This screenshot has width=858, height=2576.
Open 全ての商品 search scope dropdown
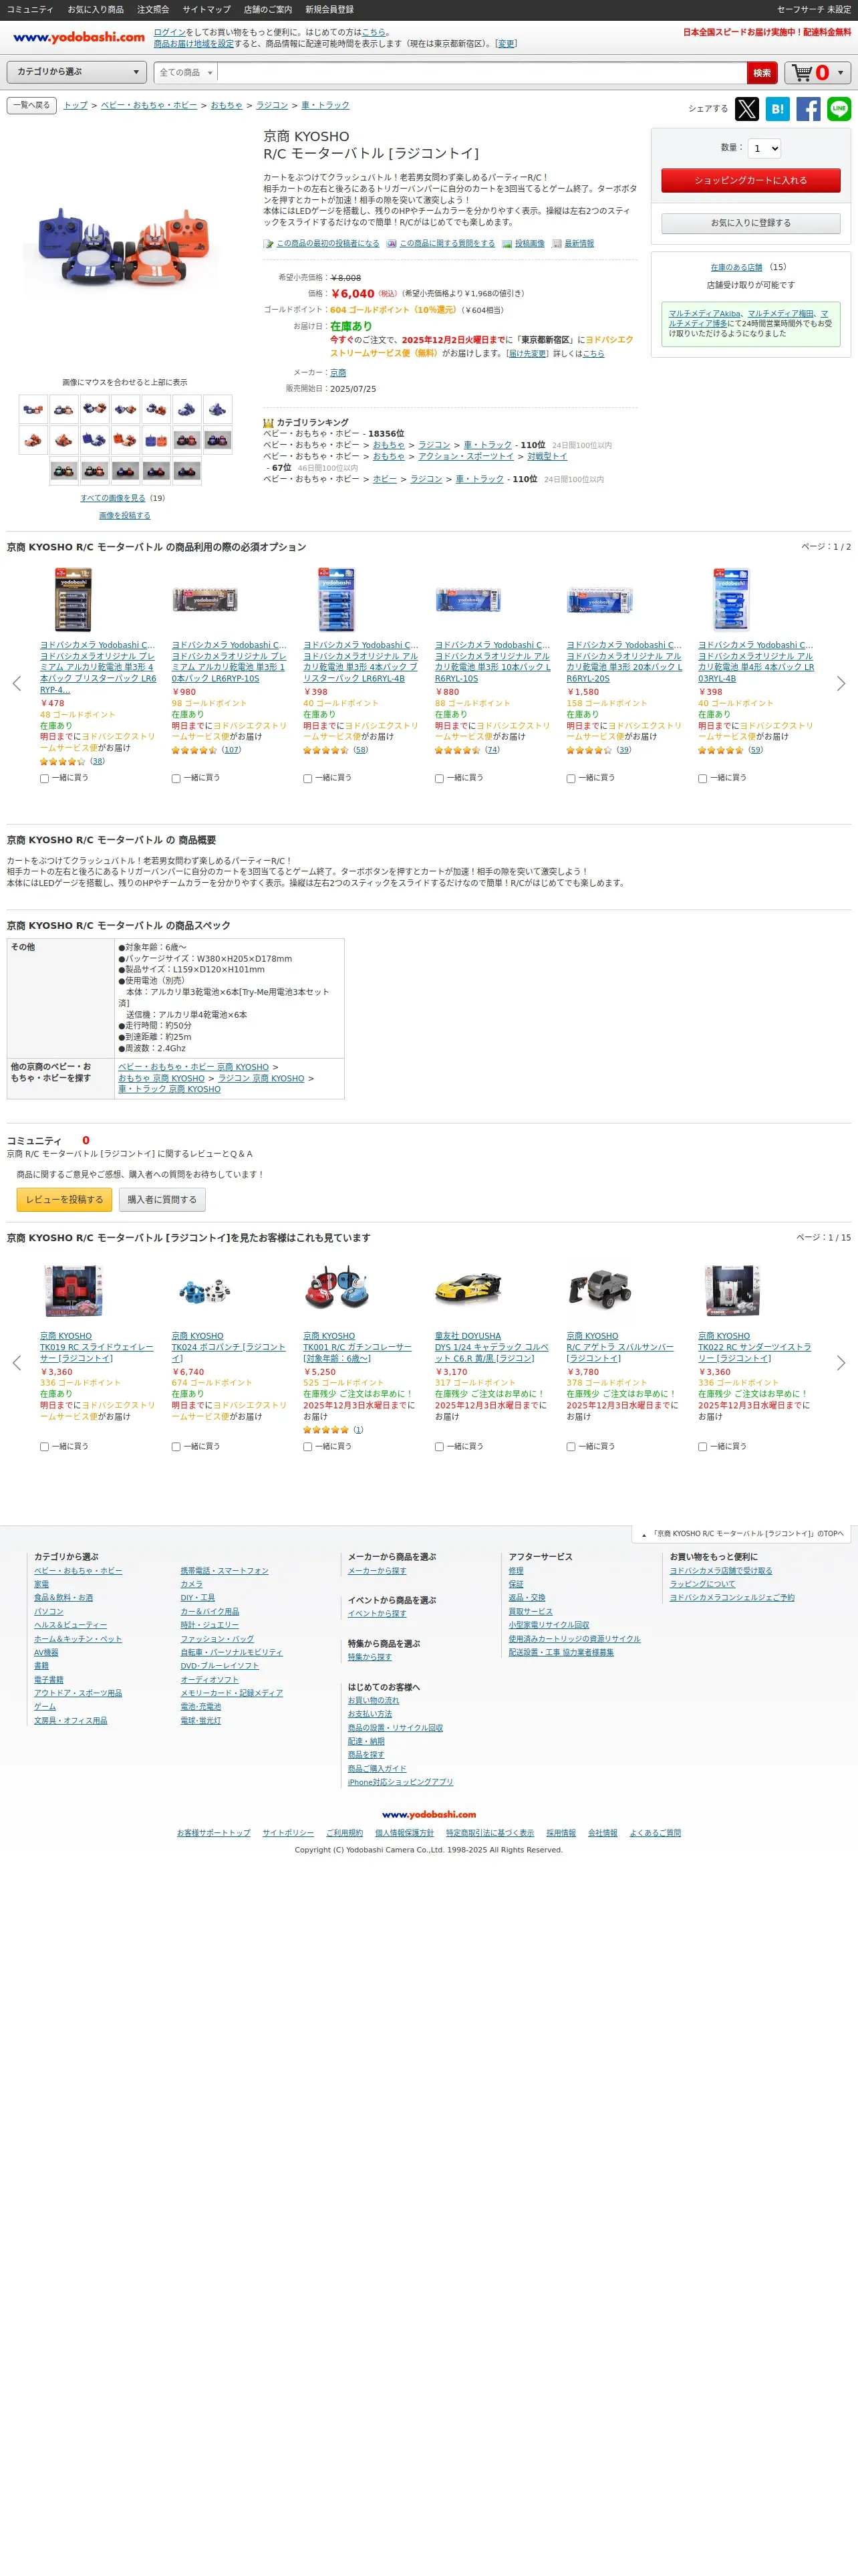(x=186, y=72)
